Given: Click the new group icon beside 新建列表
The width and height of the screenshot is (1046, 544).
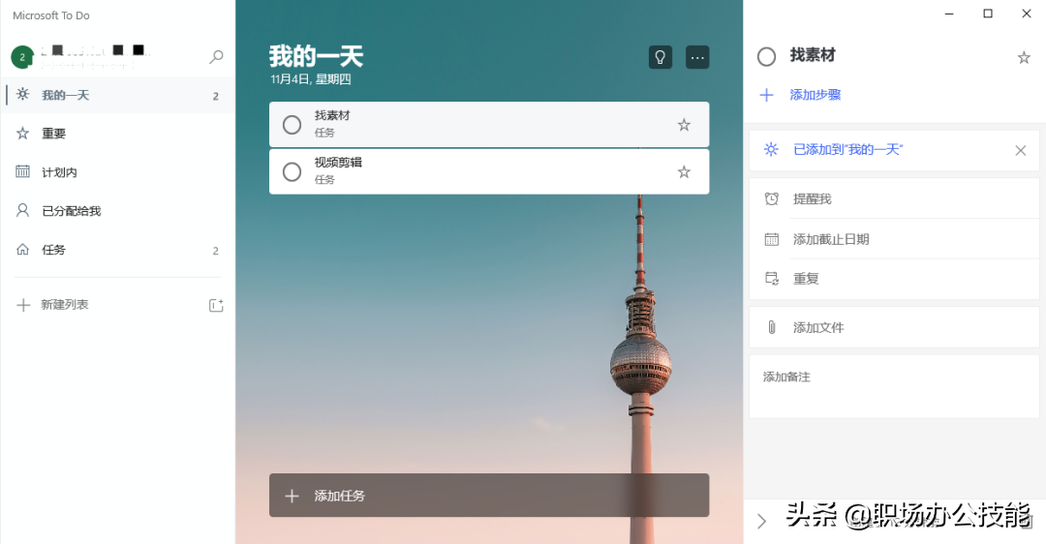Looking at the screenshot, I should coord(216,305).
